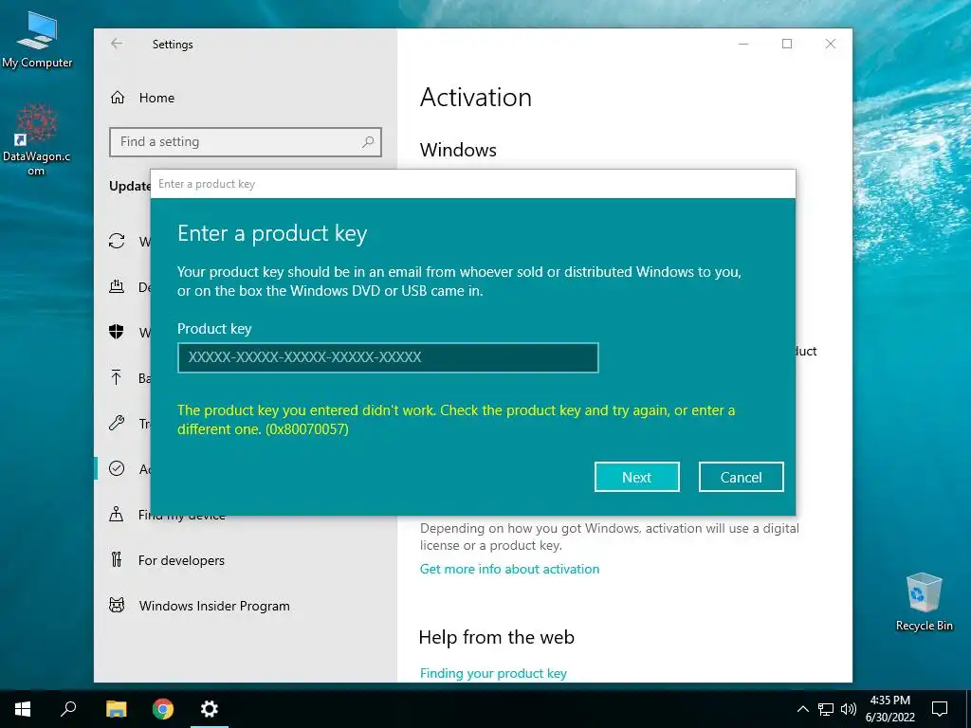Show hidden tray icons chevron
This screenshot has width=971, height=728.
pos(802,709)
